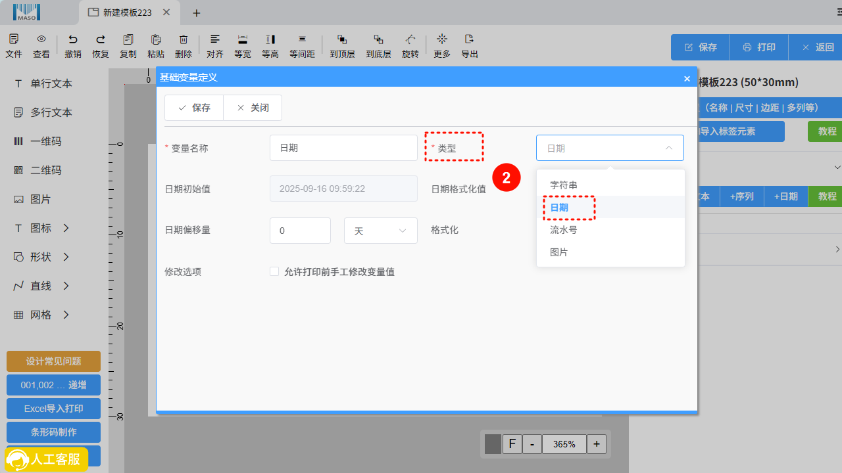Click the dark gray color swatch
The image size is (842, 473).
[x=493, y=444]
